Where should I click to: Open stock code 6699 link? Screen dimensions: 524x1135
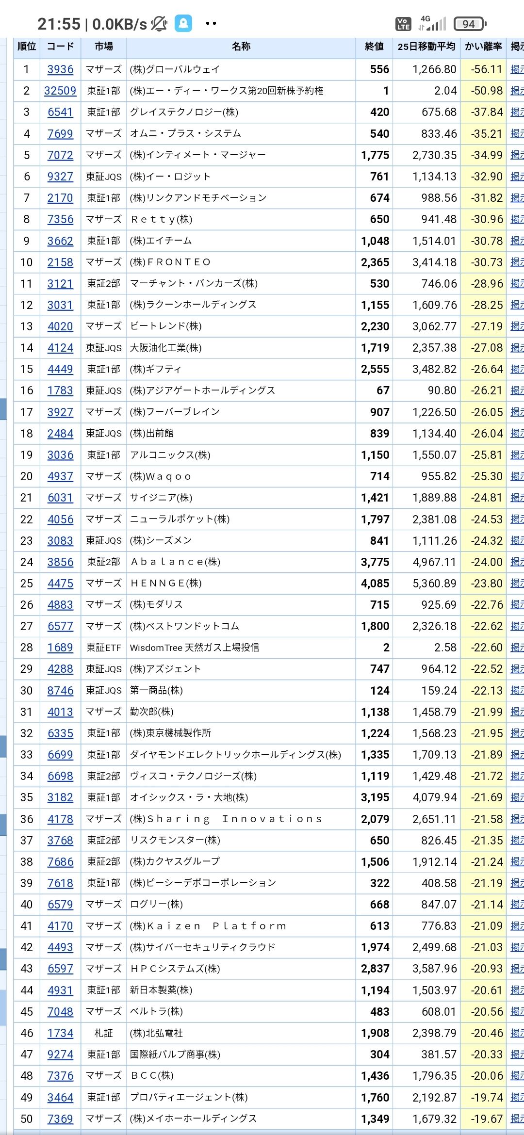(60, 755)
